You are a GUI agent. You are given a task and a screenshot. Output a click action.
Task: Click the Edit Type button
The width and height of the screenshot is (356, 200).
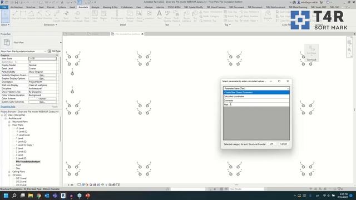pos(54,51)
